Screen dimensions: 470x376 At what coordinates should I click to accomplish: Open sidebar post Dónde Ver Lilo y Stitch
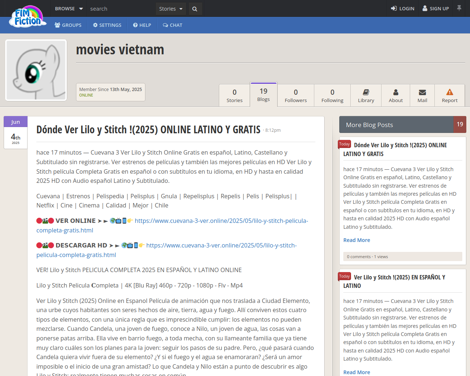point(395,149)
